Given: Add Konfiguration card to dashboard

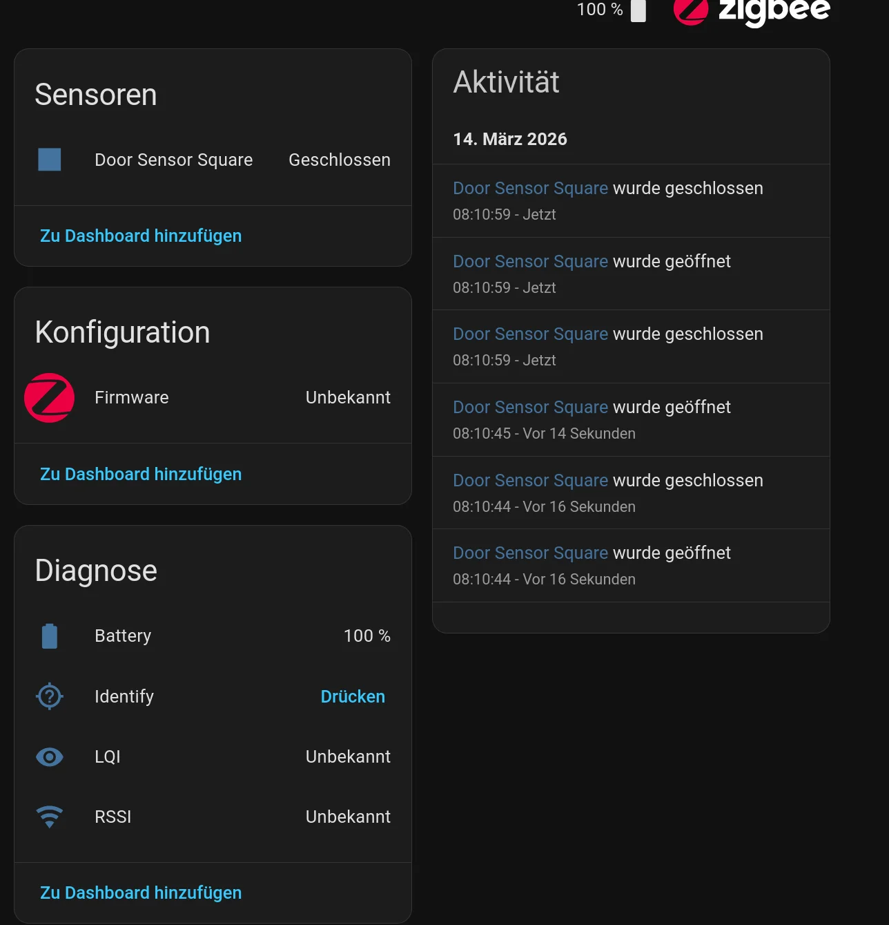Looking at the screenshot, I should coord(141,475).
